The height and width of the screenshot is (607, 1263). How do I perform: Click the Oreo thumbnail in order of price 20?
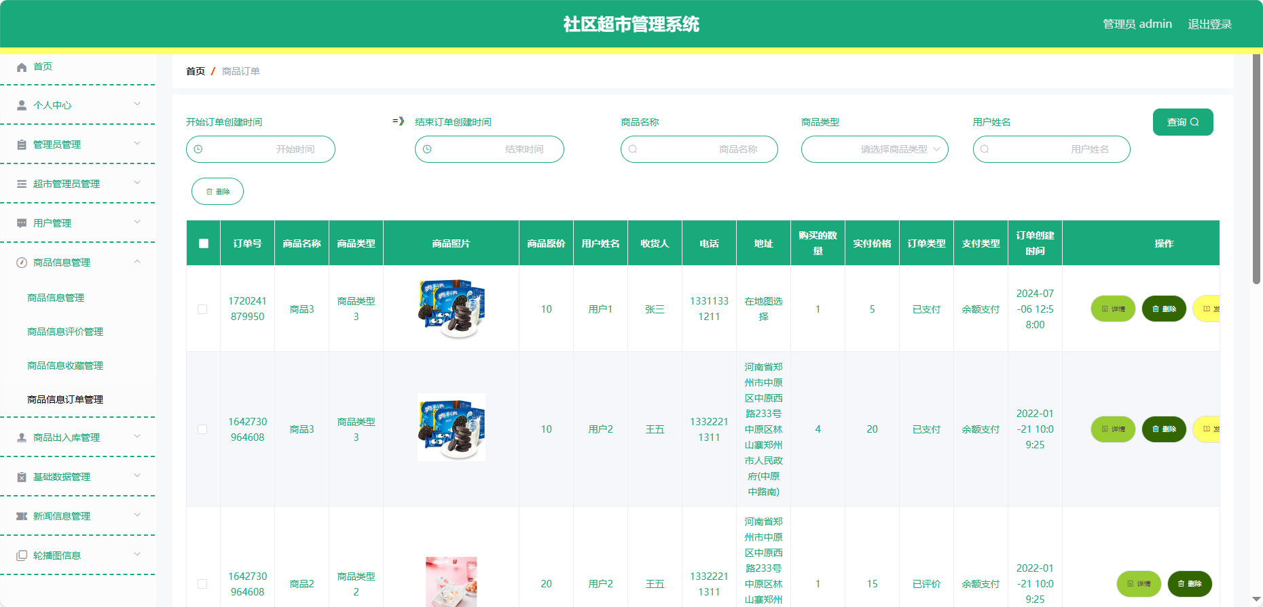452,427
